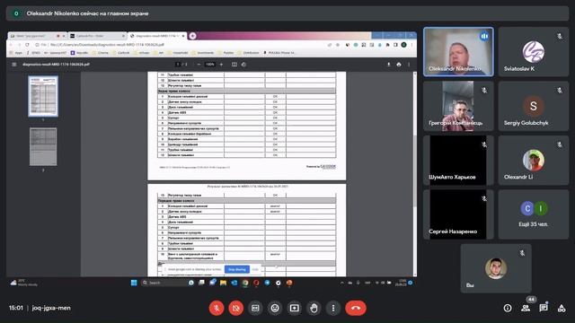
Task: Click the 100% zoom level field
Action: [209, 65]
